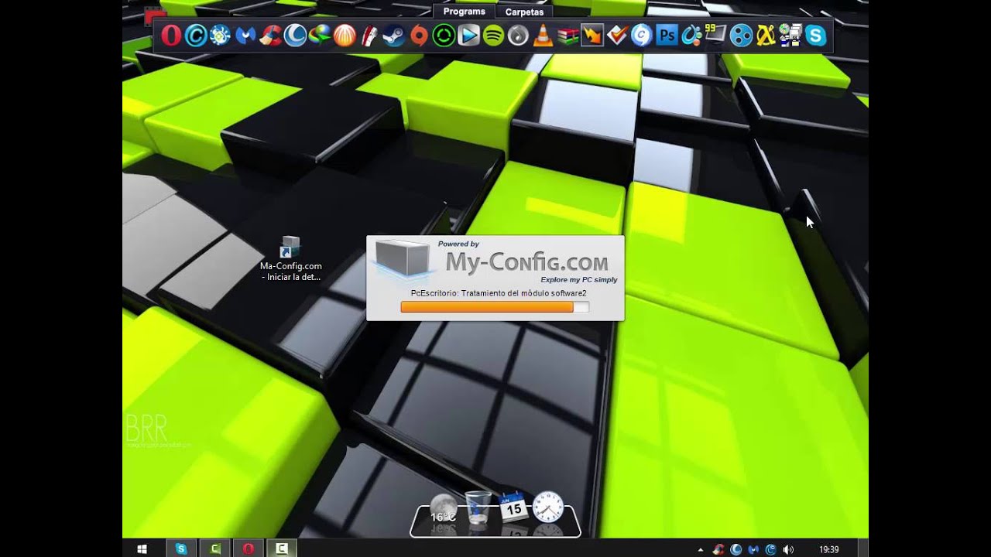Open the 16°C weather widget
The image size is (991, 557).
(444, 507)
